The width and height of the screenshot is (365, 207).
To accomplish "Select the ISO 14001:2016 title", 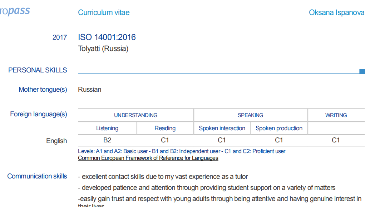I will 107,37.
